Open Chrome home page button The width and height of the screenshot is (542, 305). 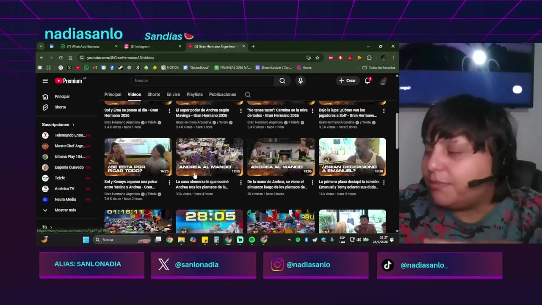(x=70, y=58)
